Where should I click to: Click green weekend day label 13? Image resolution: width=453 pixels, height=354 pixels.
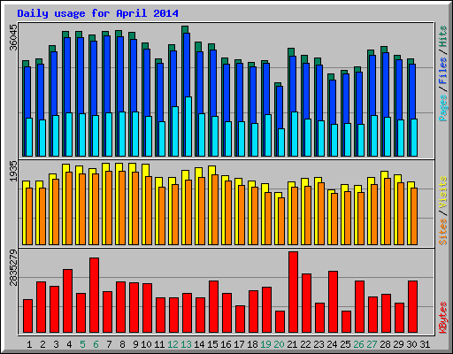click(x=186, y=344)
